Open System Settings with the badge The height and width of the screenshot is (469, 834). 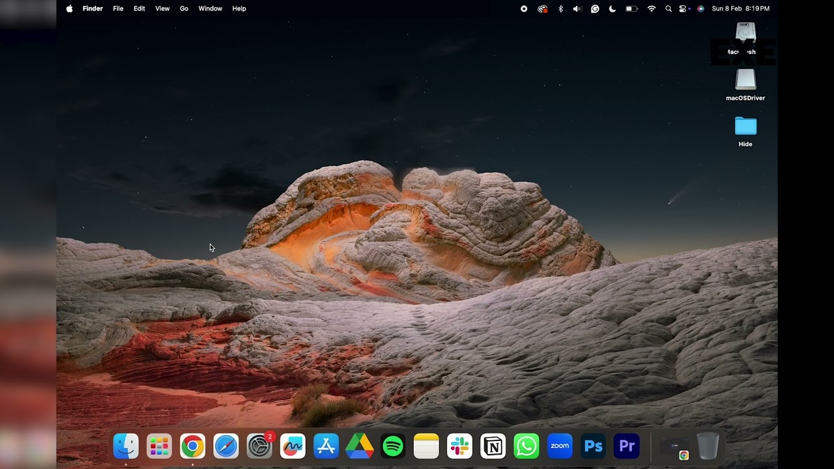tap(259, 446)
